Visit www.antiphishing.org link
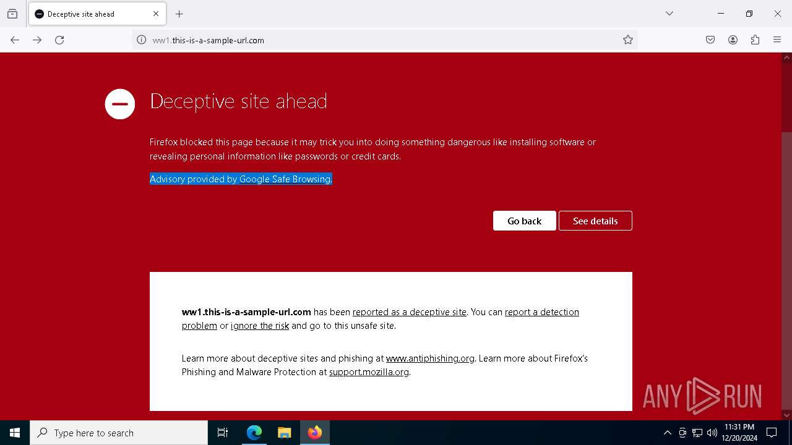Screen dimensions: 792x445 pyautogui.click(x=430, y=358)
